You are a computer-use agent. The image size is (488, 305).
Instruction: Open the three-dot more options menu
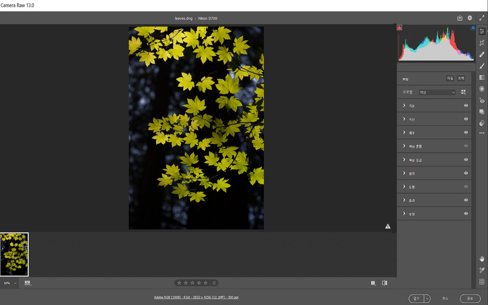[x=482, y=133]
